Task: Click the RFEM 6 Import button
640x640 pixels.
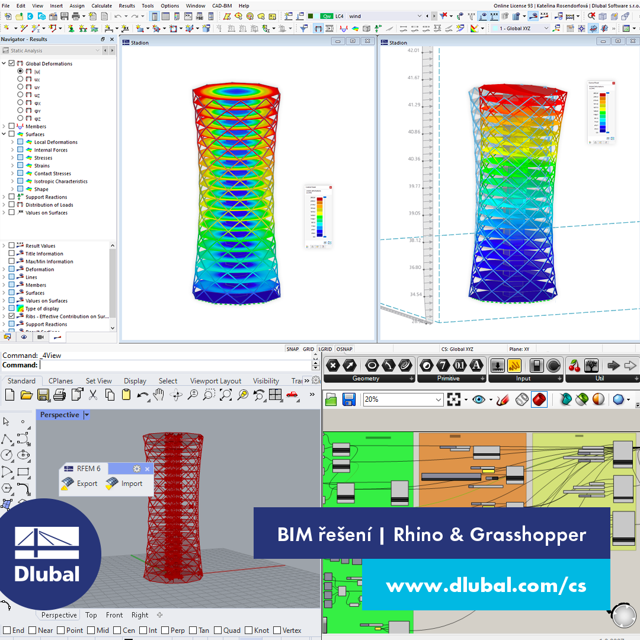Action: (124, 484)
